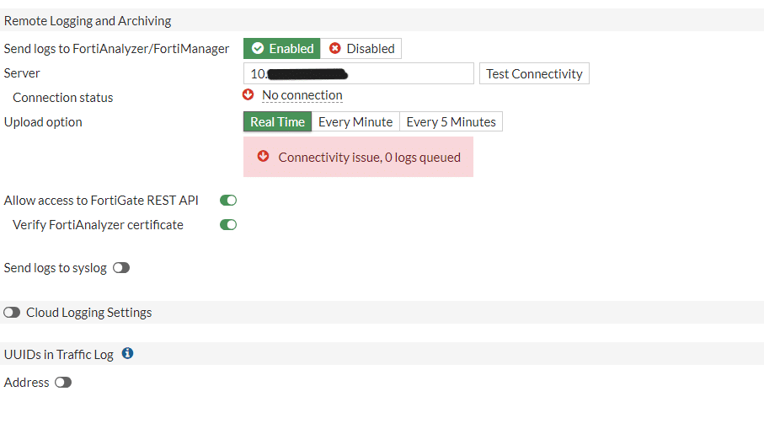Click the UUIDs in Traffic Log heading
This screenshot has width=764, height=445.
58,354
